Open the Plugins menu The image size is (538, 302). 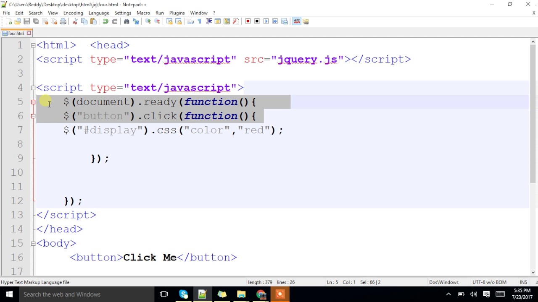177,13
